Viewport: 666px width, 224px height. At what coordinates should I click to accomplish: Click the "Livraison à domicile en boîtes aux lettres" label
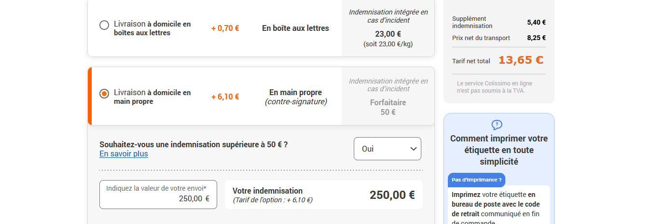pyautogui.click(x=152, y=28)
